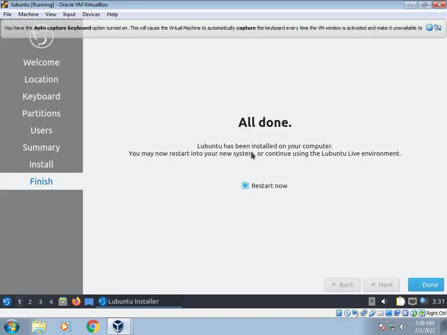Screen dimensions: 447x335
Task: Open the Input menu
Action: [69, 14]
